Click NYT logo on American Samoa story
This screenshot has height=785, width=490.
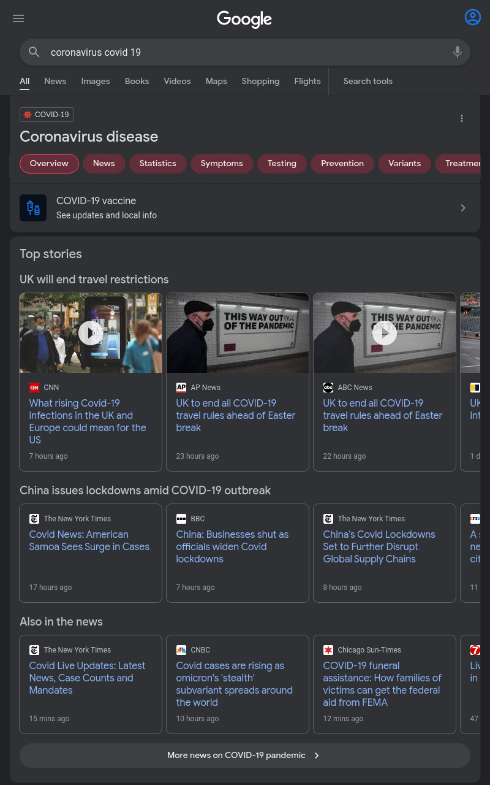coord(34,519)
